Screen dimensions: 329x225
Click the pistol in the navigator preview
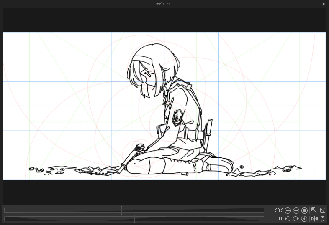click(132, 156)
